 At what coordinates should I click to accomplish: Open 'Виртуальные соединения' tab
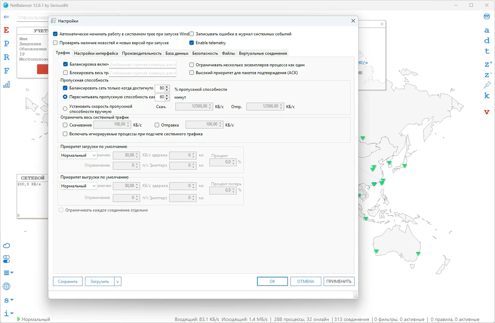(263, 53)
